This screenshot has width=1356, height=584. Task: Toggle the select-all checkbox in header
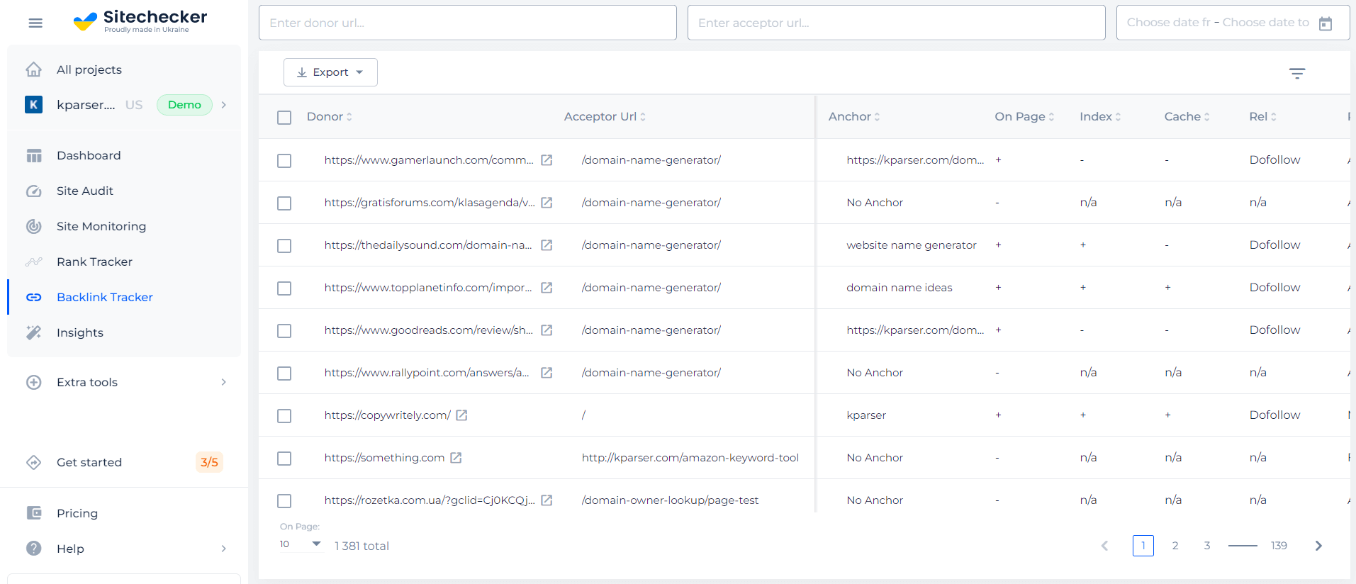[x=284, y=117]
